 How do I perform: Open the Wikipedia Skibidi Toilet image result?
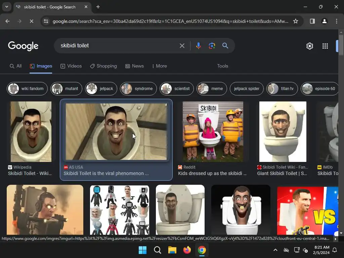click(x=31, y=132)
